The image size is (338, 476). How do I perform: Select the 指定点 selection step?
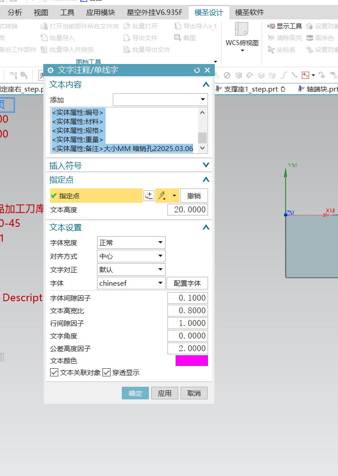tap(97, 196)
